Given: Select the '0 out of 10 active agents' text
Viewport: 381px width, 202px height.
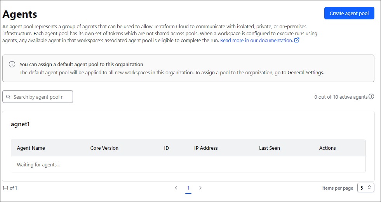Looking at the screenshot, I should 341,97.
